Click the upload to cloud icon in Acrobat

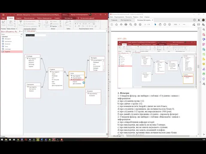click(x=121, y=24)
